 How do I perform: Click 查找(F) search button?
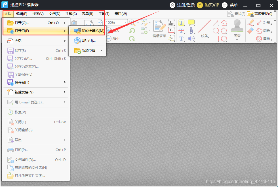[236, 14]
